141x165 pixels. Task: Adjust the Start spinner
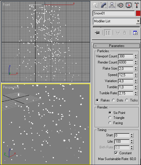132,135
